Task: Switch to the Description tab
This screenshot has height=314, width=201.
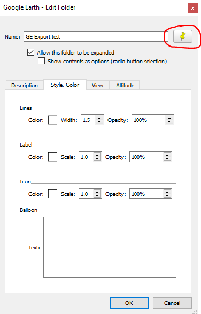Action: [25, 85]
